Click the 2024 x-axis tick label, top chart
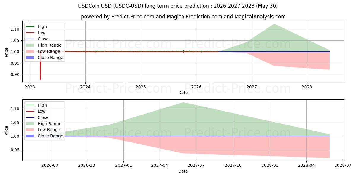Image resolution: width=356 pixels, height=178 pixels. pos(85,87)
